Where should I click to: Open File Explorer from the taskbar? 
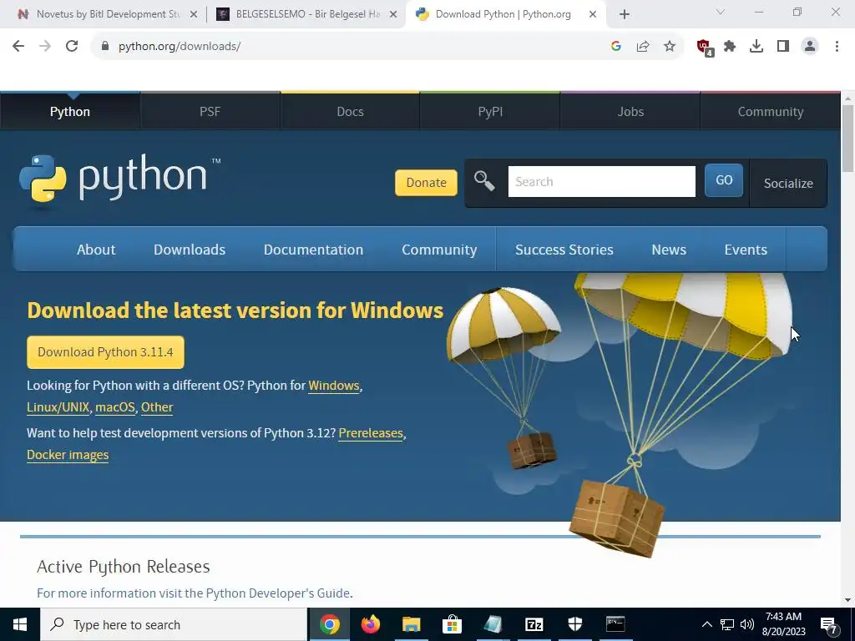411,624
